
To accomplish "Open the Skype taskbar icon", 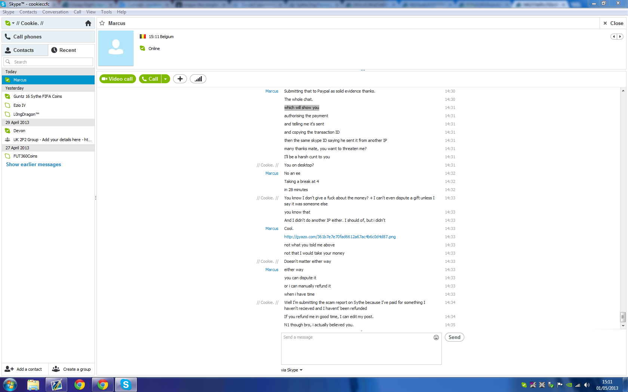I will click(x=126, y=385).
